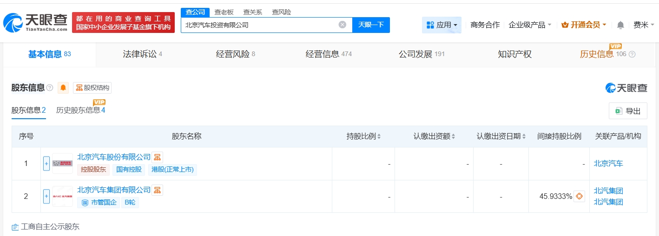Click the 北京汽车股份有限公司 company logo

62,163
